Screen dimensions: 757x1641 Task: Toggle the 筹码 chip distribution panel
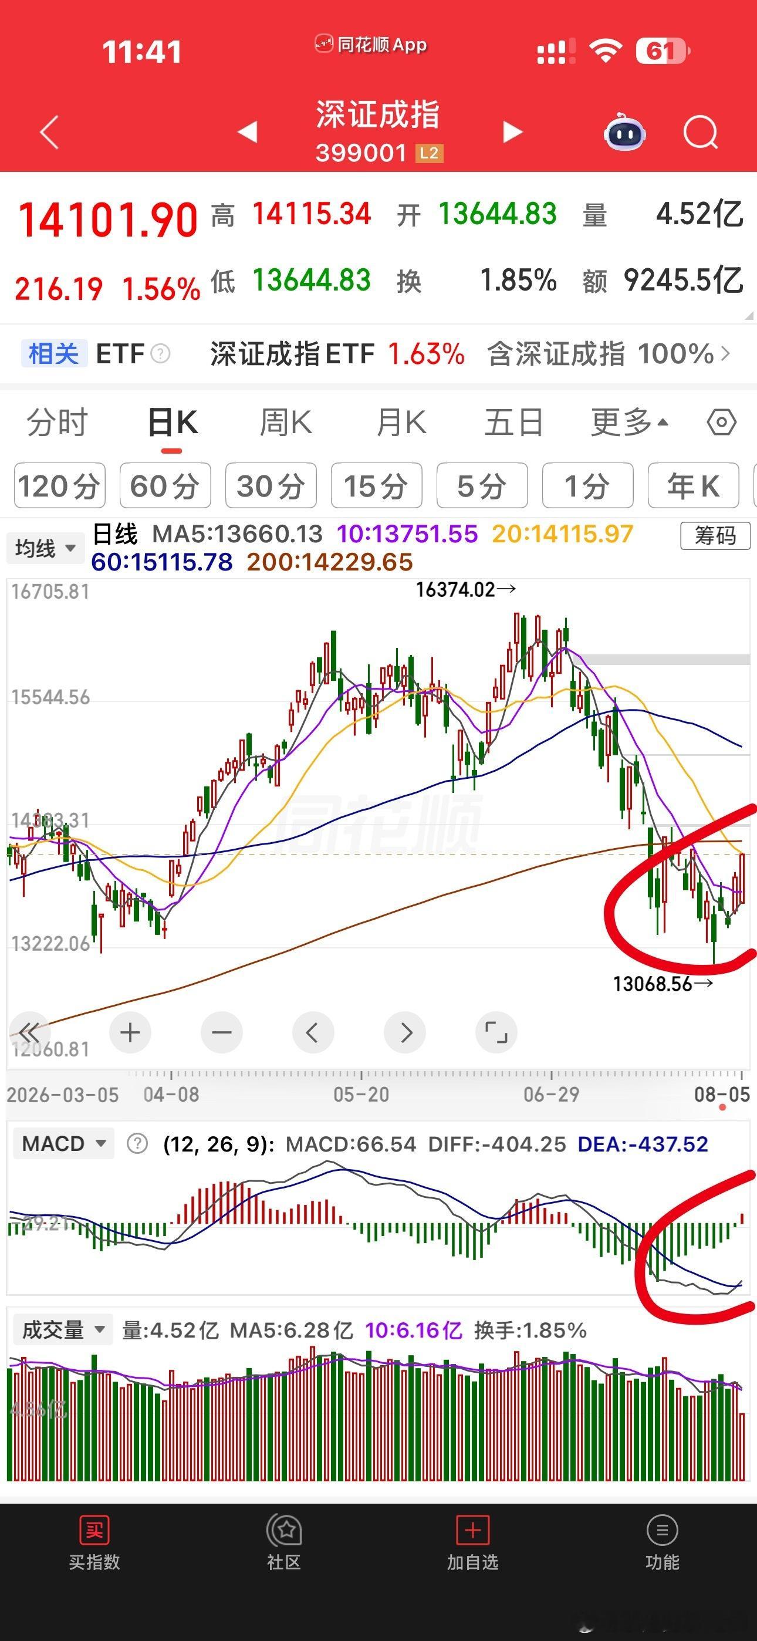tap(715, 535)
